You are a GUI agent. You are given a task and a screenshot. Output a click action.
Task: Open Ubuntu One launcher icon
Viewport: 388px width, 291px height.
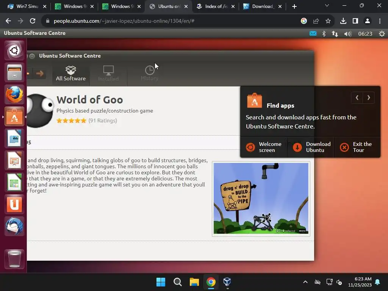click(x=14, y=204)
